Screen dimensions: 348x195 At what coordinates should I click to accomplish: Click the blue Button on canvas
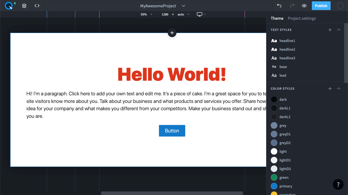point(172,131)
